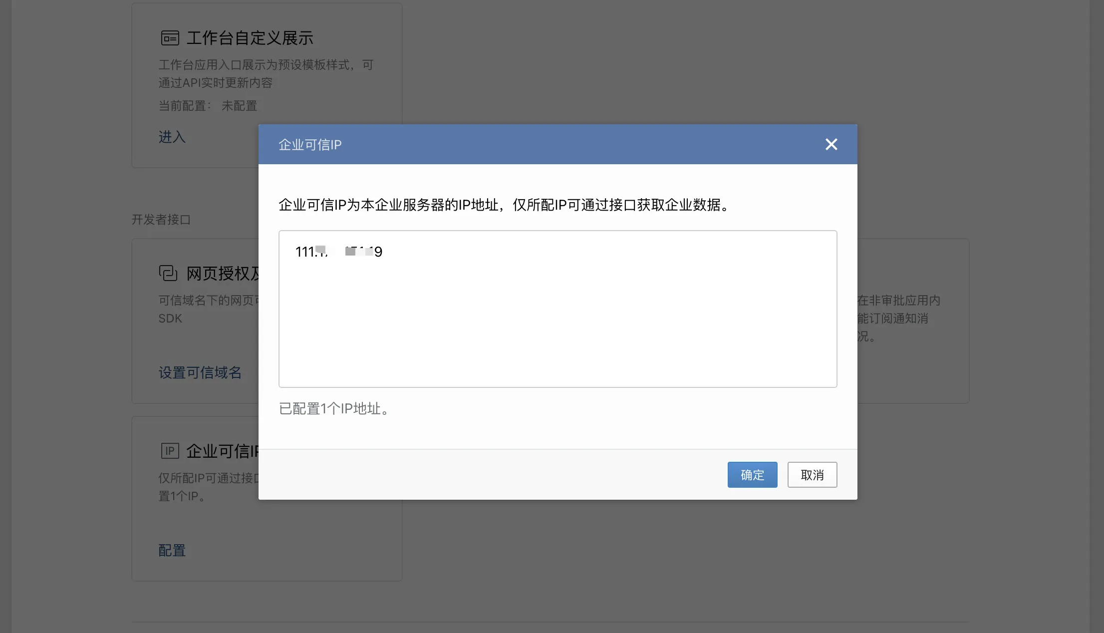The height and width of the screenshot is (633, 1104).
Task: Select the dialog description about 企业可信IP
Action: [x=506, y=205]
